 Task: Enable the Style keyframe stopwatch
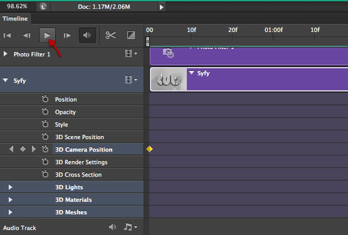point(45,124)
